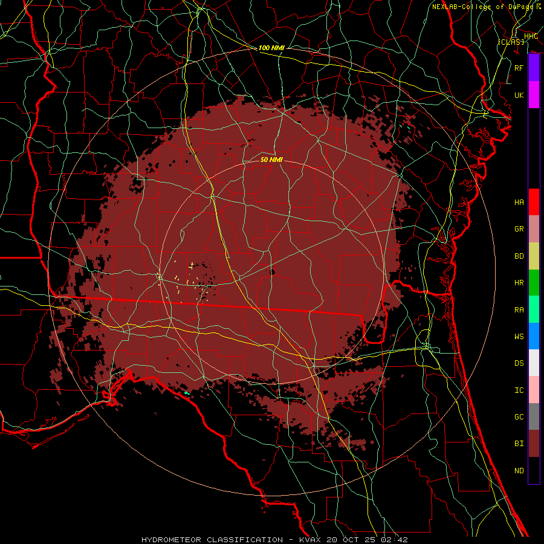
Task: Click the IC legend label
Action: click(519, 390)
